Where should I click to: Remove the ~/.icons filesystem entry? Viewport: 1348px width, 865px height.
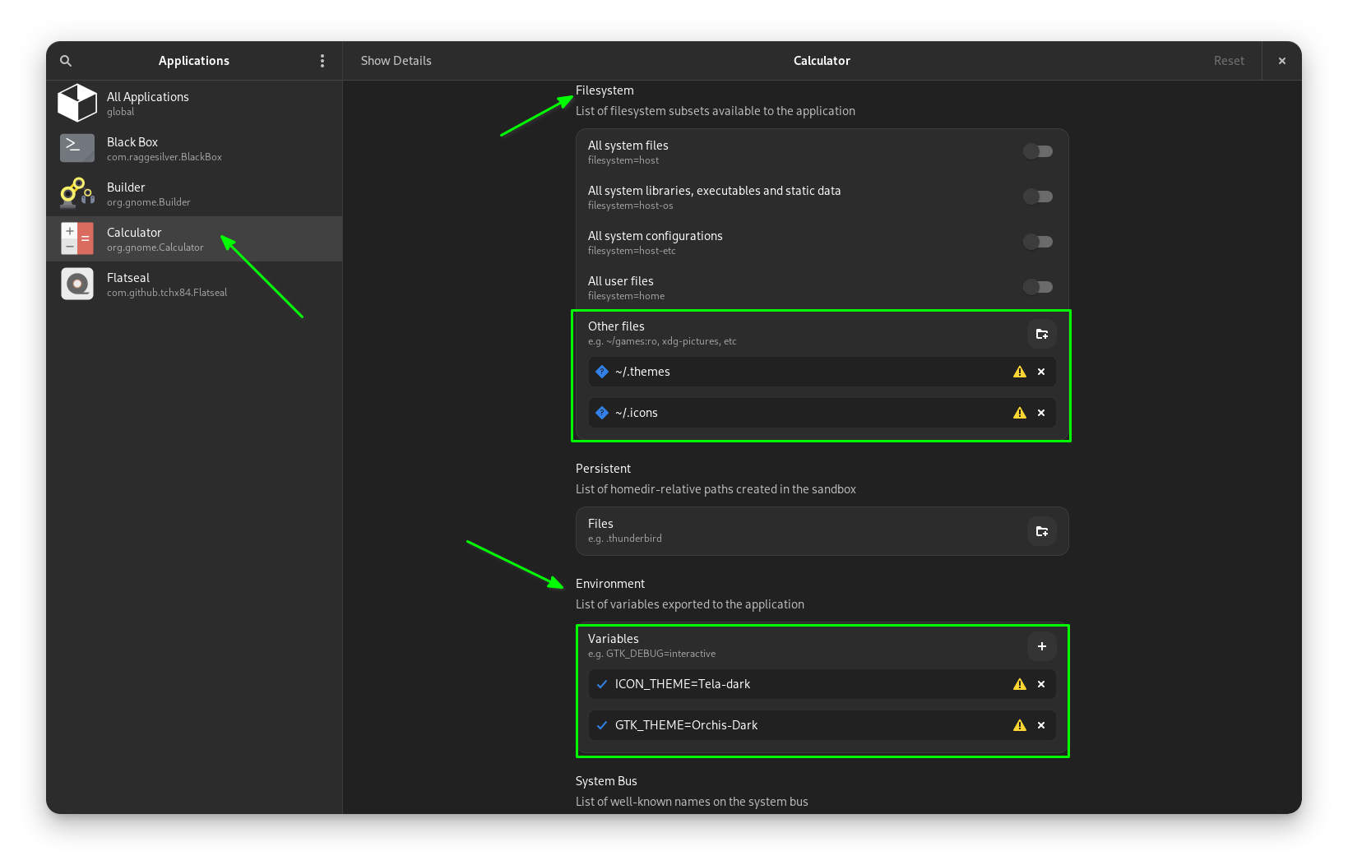point(1041,413)
